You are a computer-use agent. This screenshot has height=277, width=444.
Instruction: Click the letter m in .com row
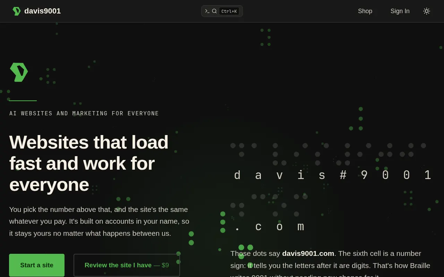click(x=301, y=227)
